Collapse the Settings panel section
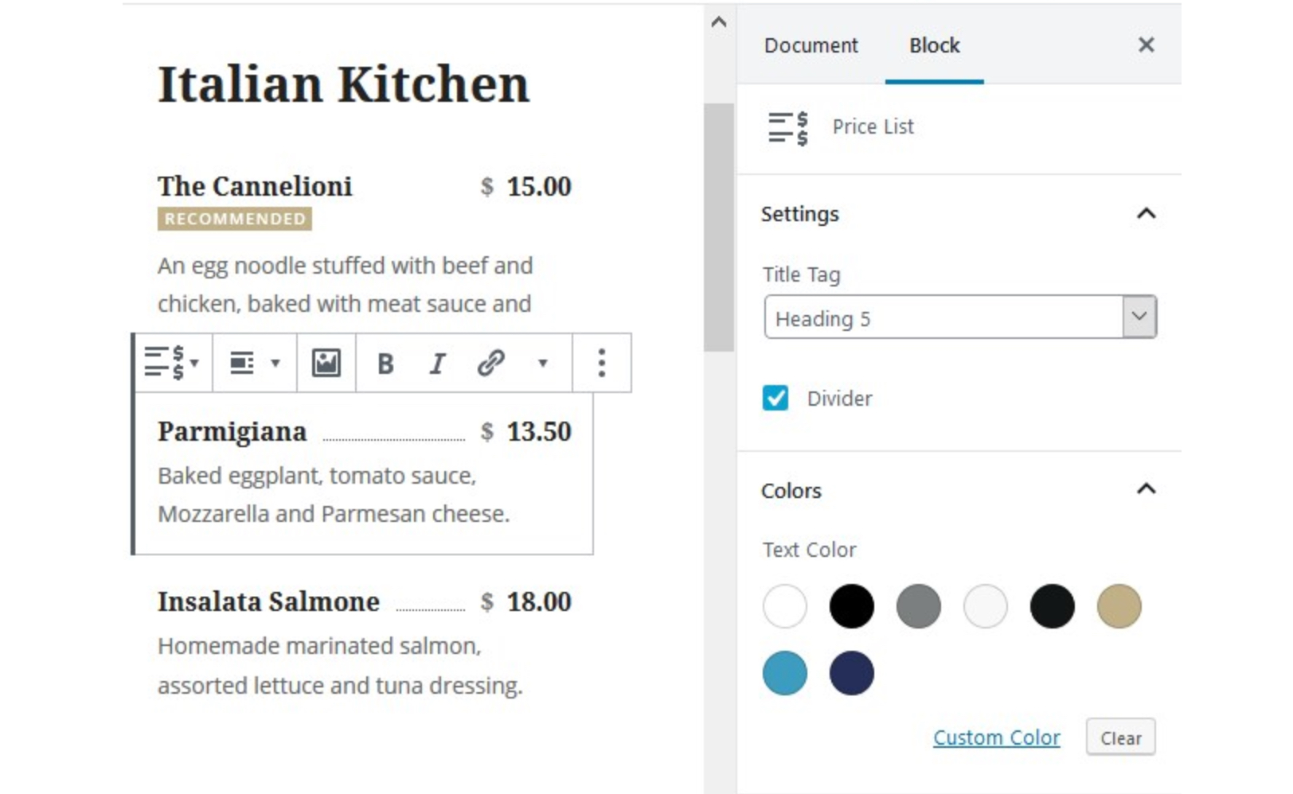This screenshot has height=794, width=1293. click(1146, 214)
